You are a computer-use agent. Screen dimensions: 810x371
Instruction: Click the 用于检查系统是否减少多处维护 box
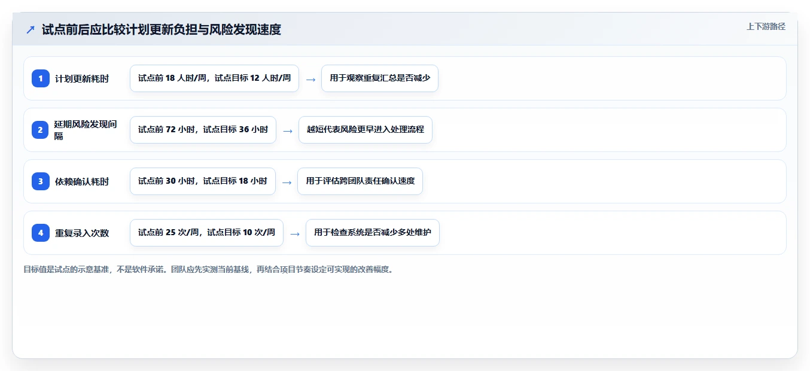point(373,233)
